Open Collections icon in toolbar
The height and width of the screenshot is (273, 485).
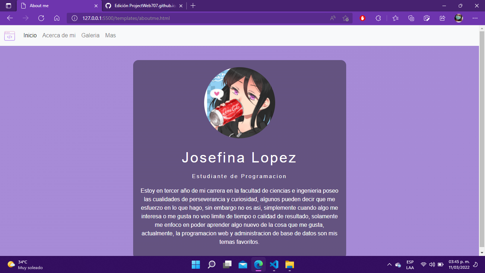point(411,18)
